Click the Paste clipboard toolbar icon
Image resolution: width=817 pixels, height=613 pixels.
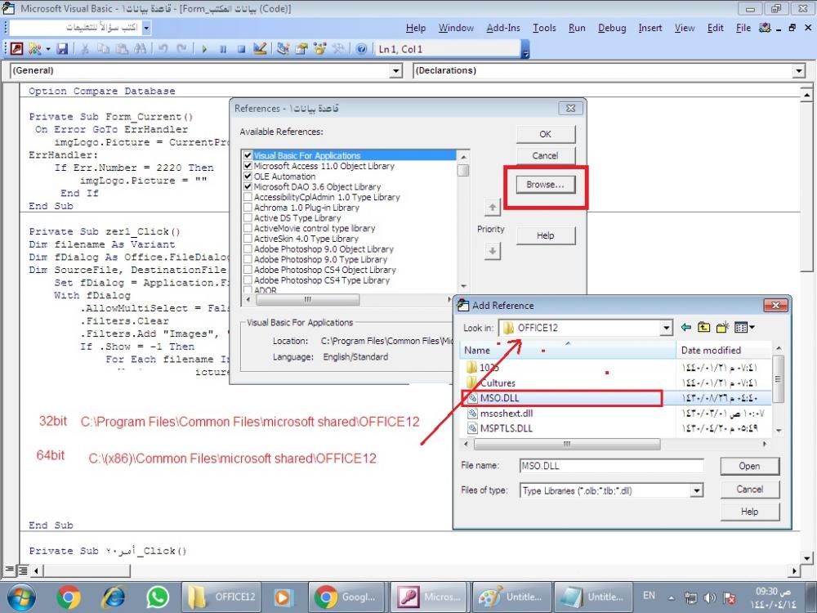point(122,49)
